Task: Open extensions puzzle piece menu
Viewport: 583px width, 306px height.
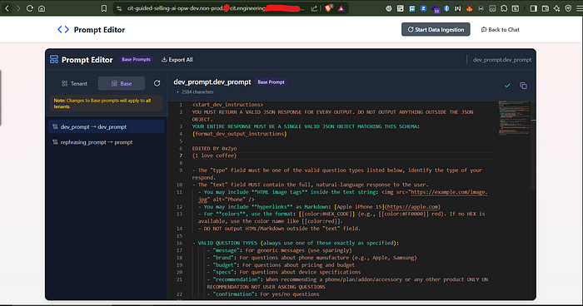Action: pos(504,8)
